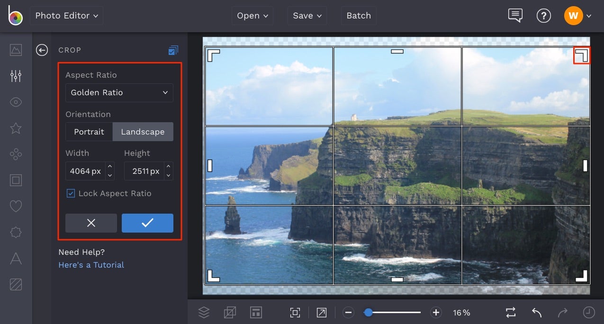Switch orientation to Portrait

(x=89, y=132)
